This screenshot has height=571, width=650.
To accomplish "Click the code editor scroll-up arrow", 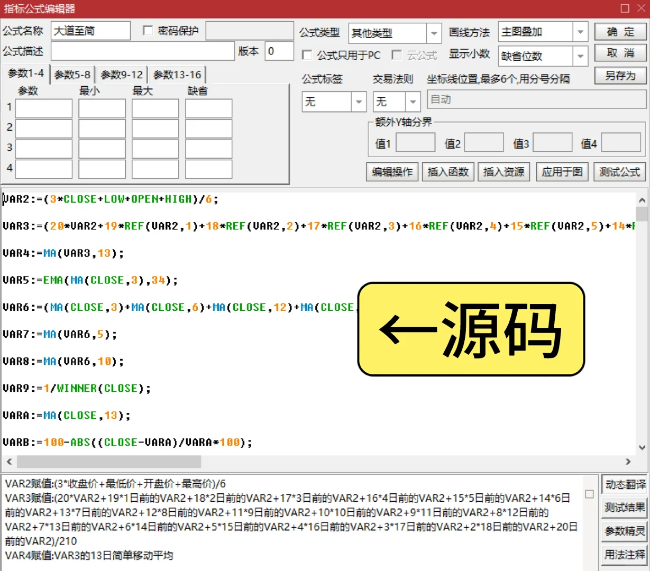I will (x=642, y=200).
